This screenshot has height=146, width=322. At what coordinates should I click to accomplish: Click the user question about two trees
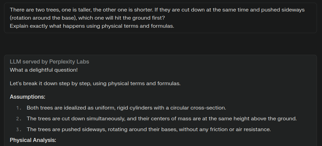(x=160, y=18)
